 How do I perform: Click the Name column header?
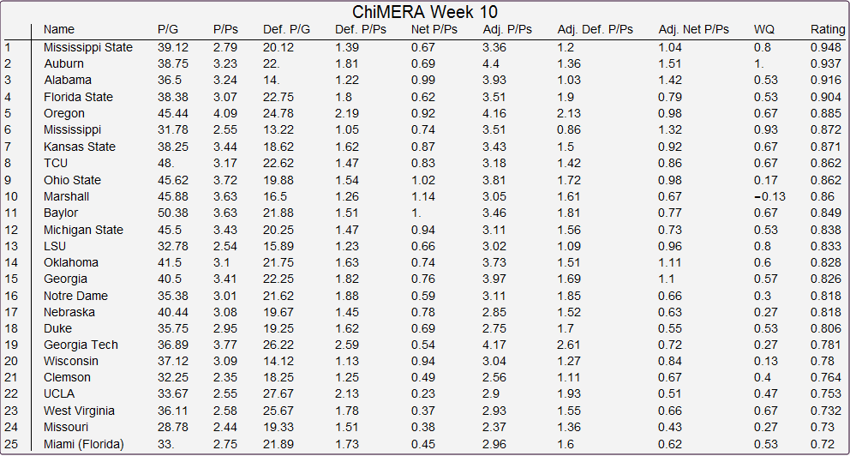click(x=59, y=30)
